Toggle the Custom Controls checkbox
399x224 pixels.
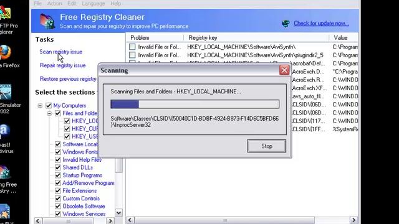pyautogui.click(x=58, y=198)
